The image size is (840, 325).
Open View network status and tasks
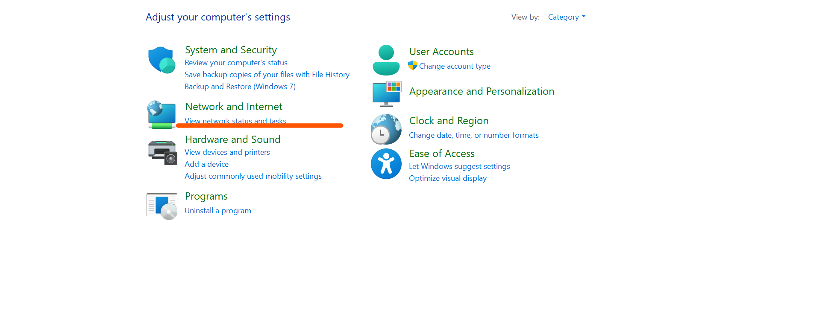(235, 121)
